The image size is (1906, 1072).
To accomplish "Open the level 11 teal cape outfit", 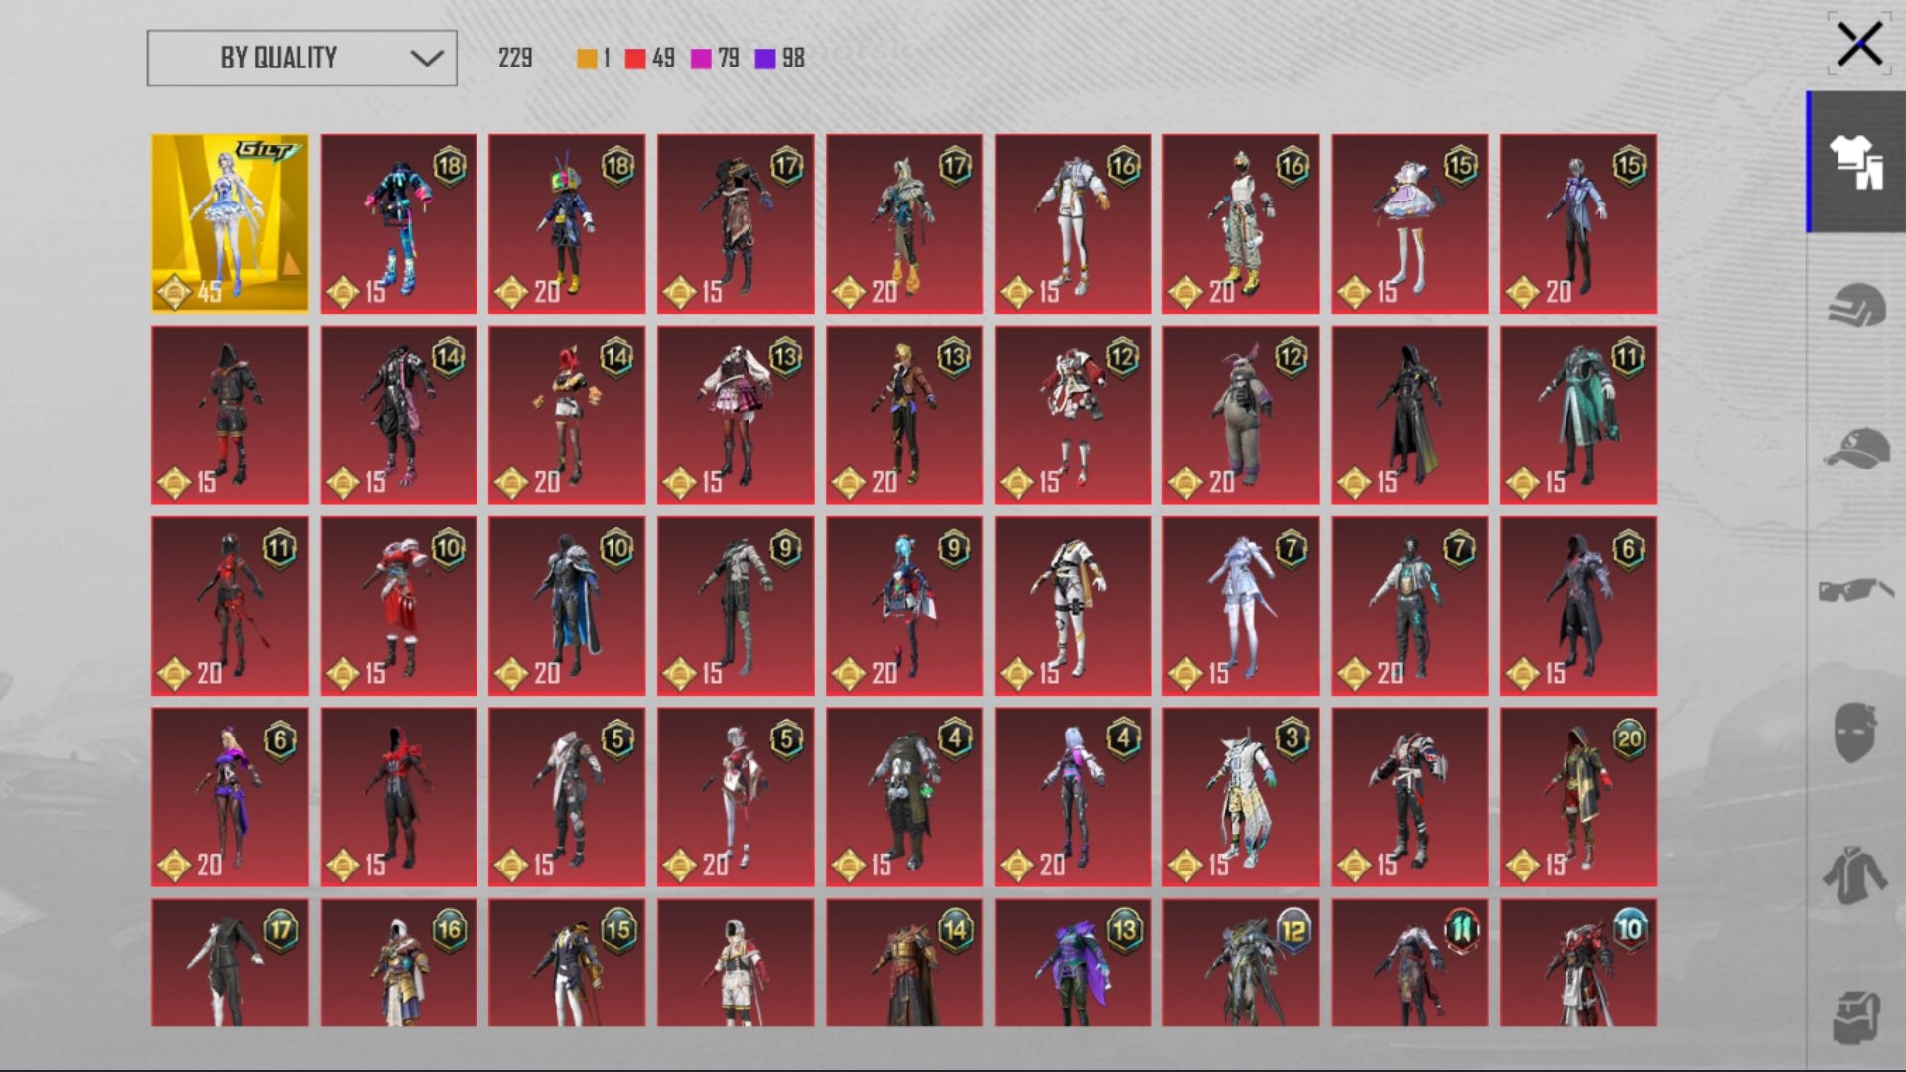I will [x=1578, y=415].
